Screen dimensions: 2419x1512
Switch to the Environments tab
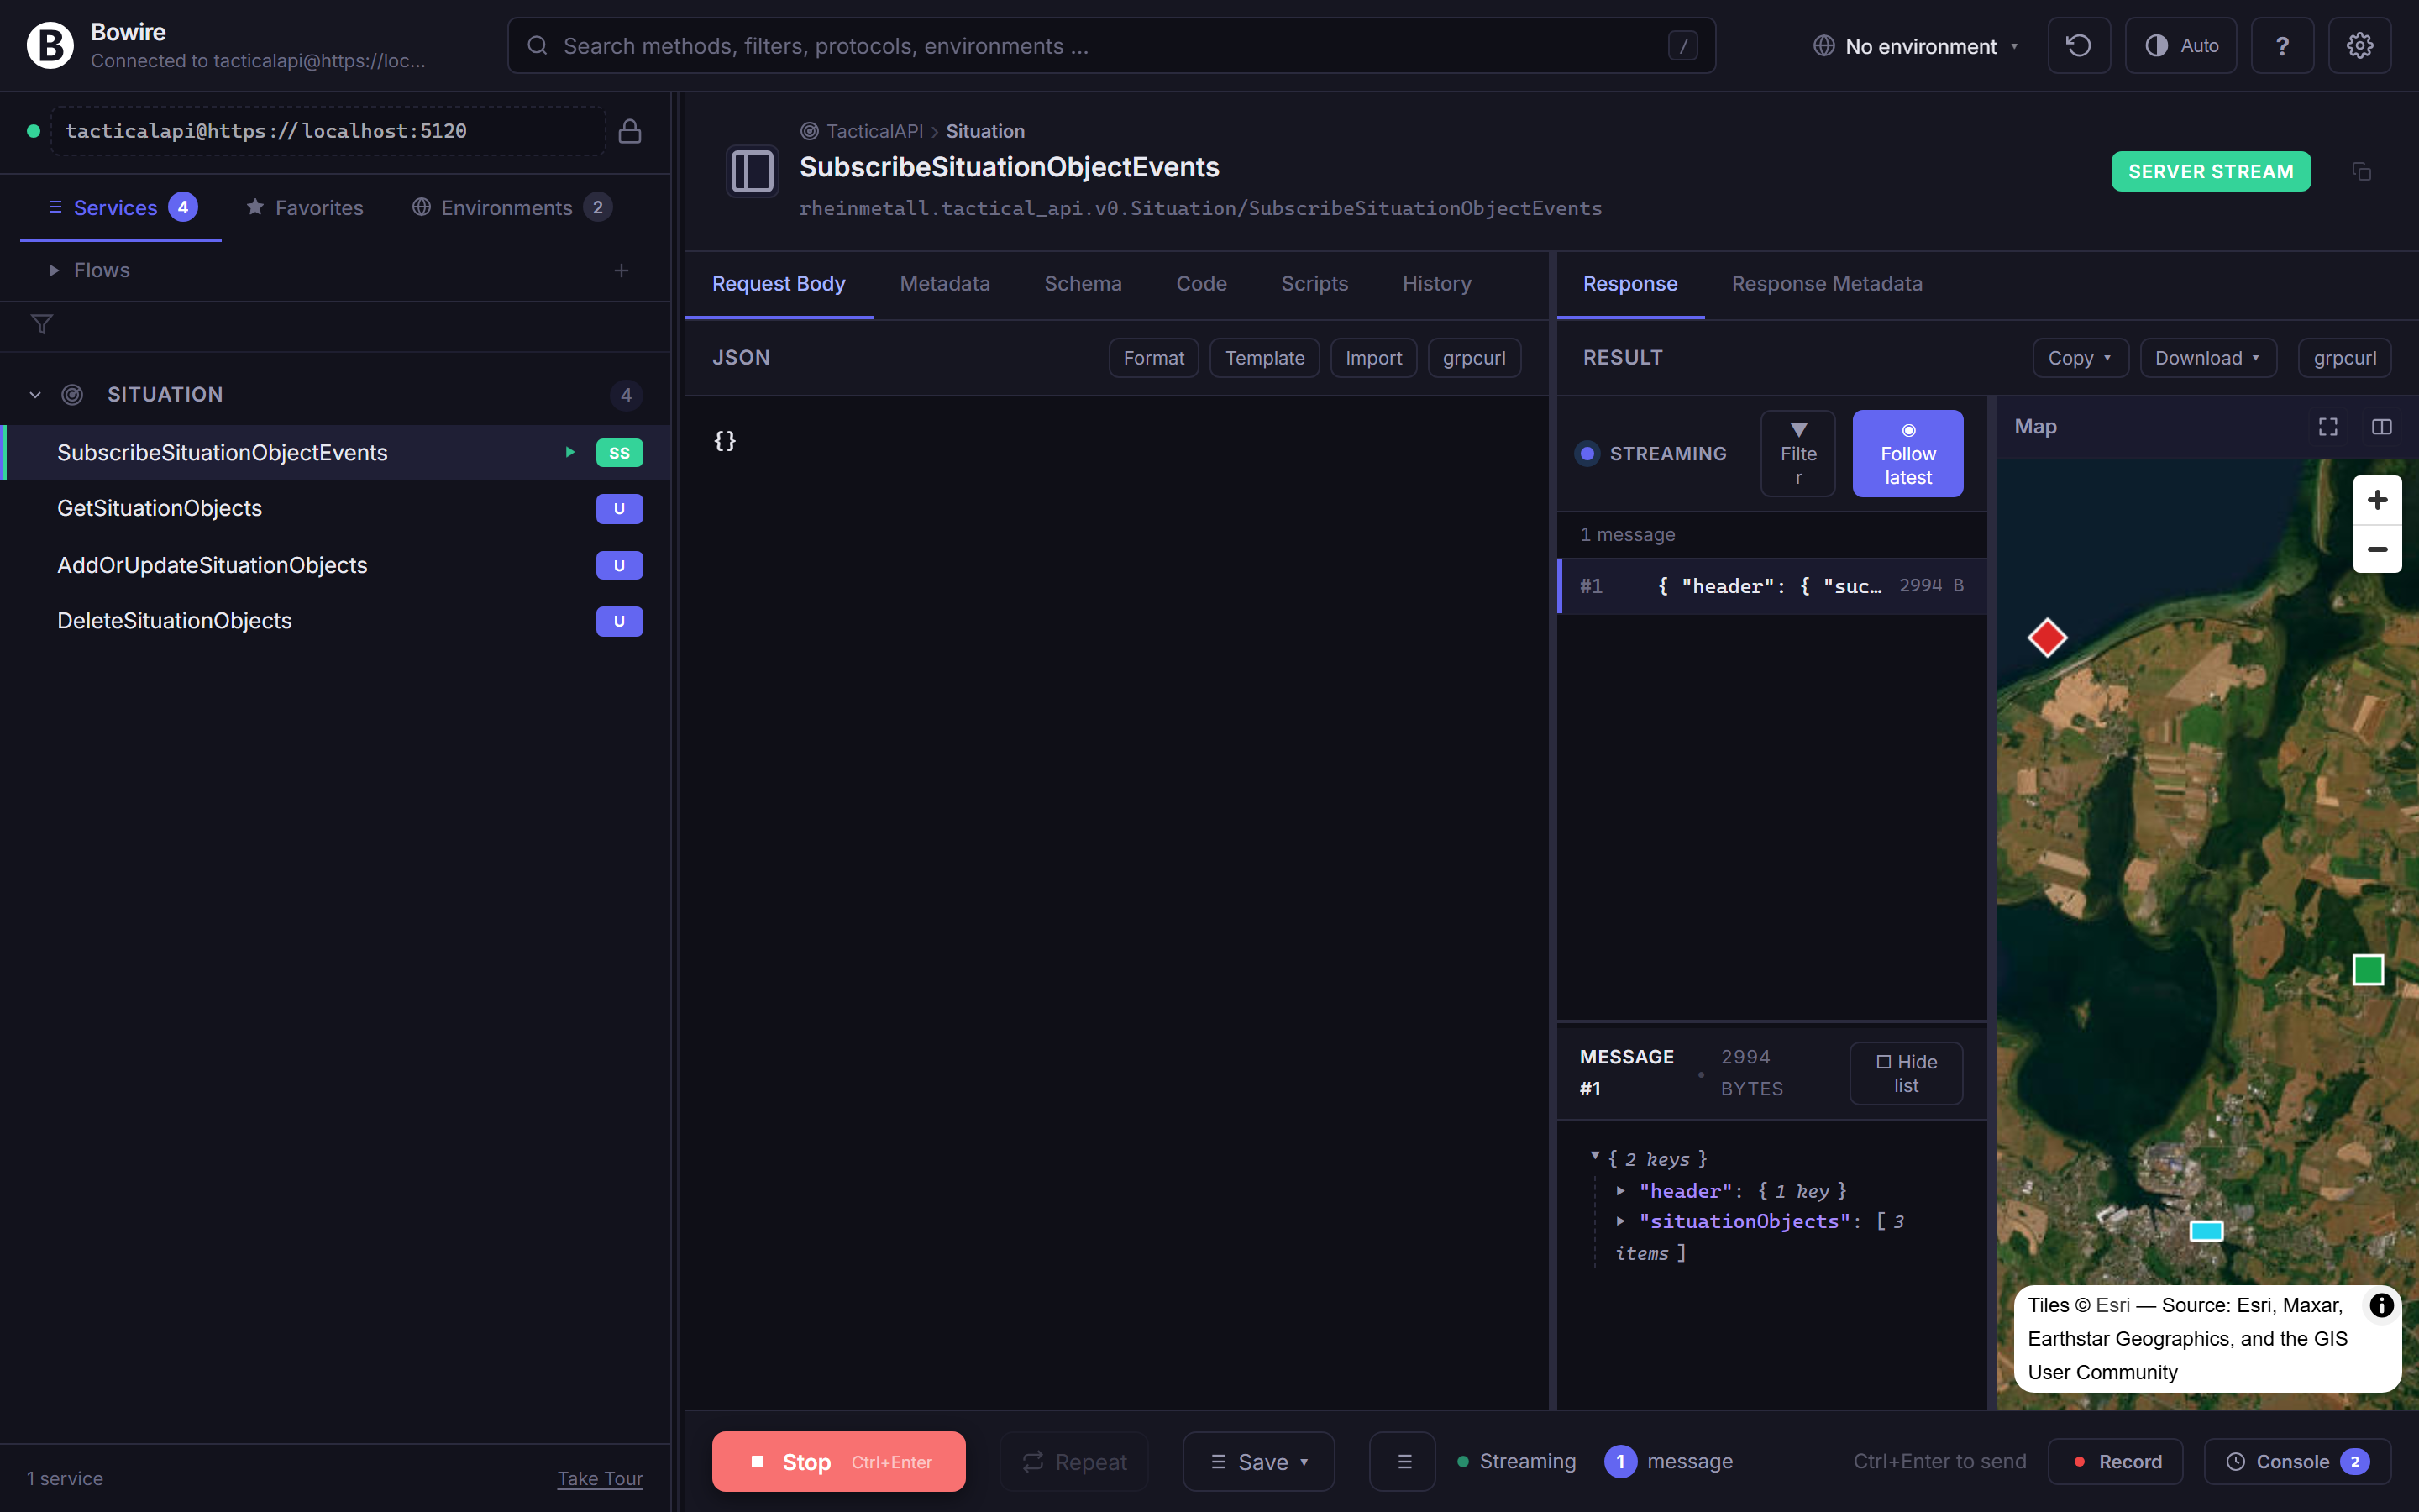(x=512, y=208)
